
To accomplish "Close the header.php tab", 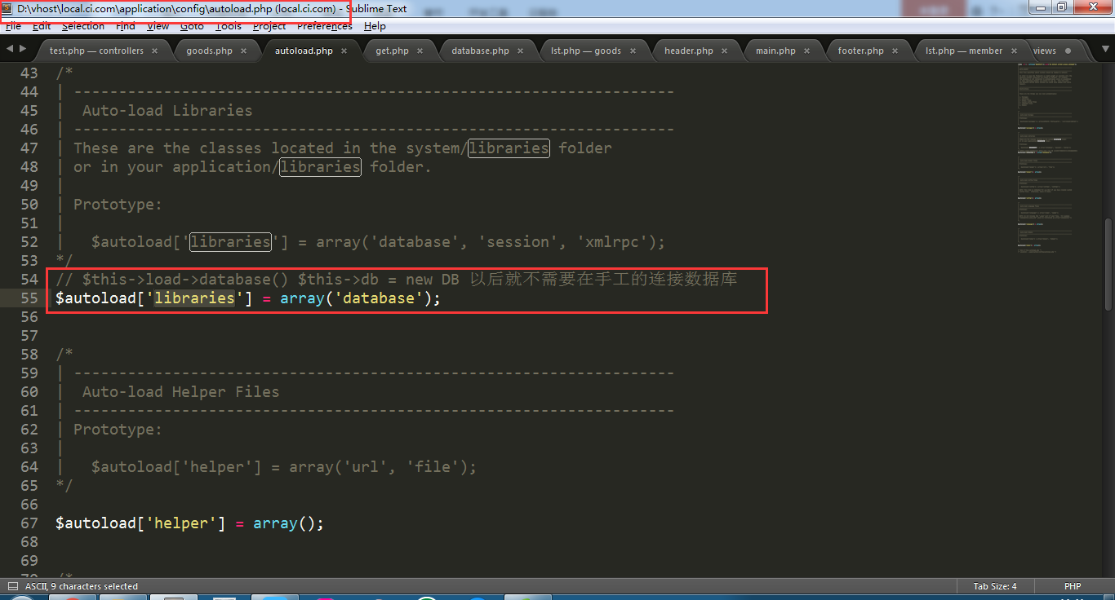I will pyautogui.click(x=724, y=51).
